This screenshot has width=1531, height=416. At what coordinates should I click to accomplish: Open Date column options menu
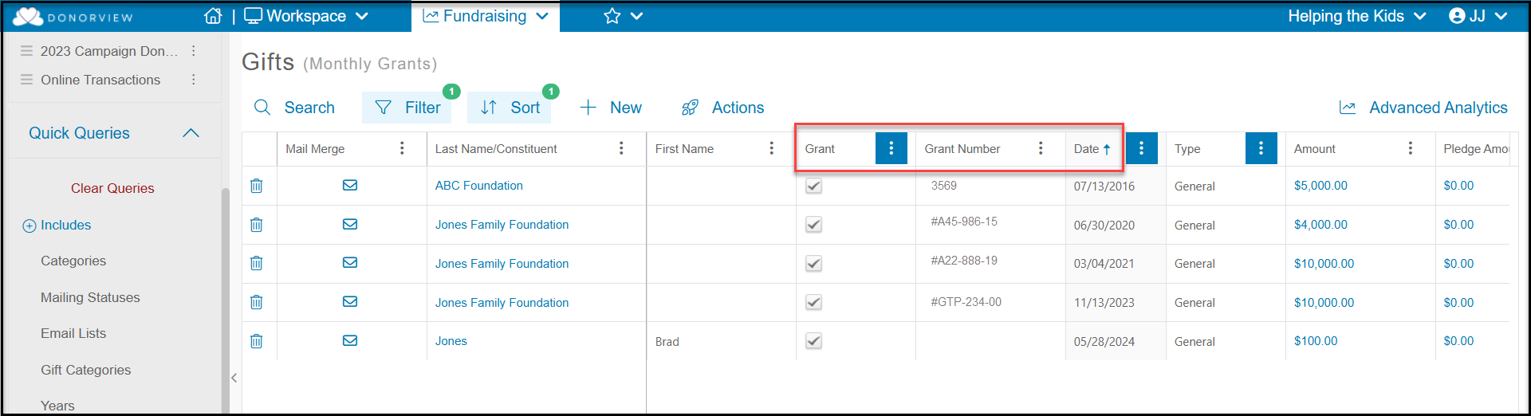(x=1142, y=148)
